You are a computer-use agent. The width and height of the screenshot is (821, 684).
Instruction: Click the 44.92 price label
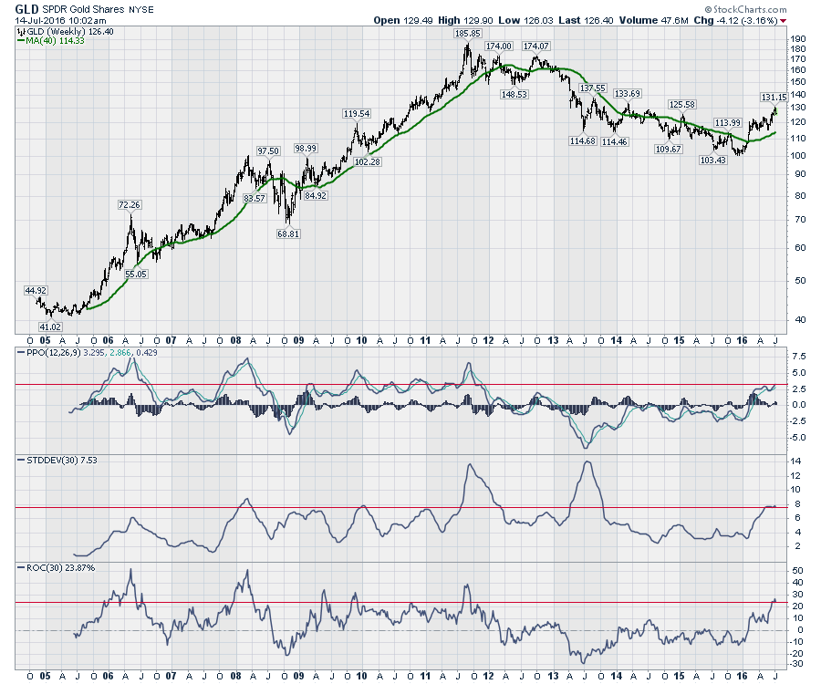coord(36,290)
